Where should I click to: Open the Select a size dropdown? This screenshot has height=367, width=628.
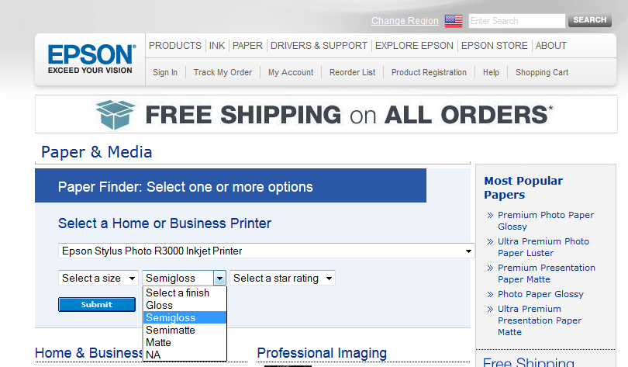[98, 278]
